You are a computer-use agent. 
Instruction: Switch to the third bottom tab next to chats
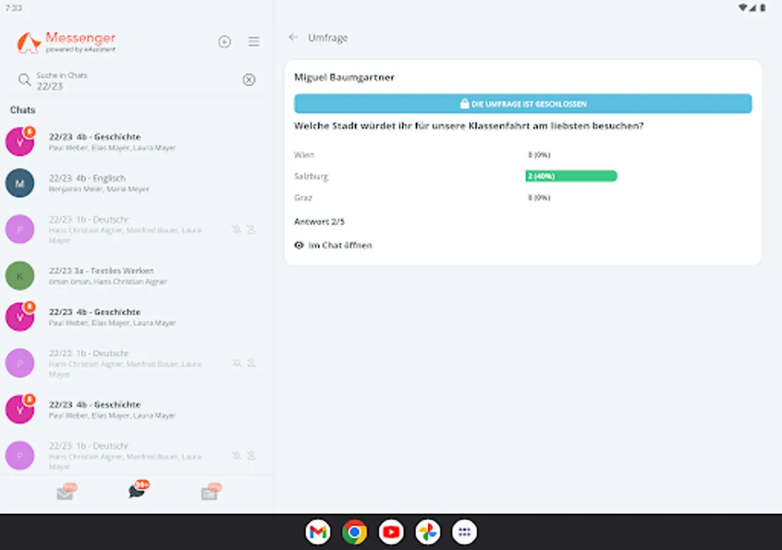(210, 493)
